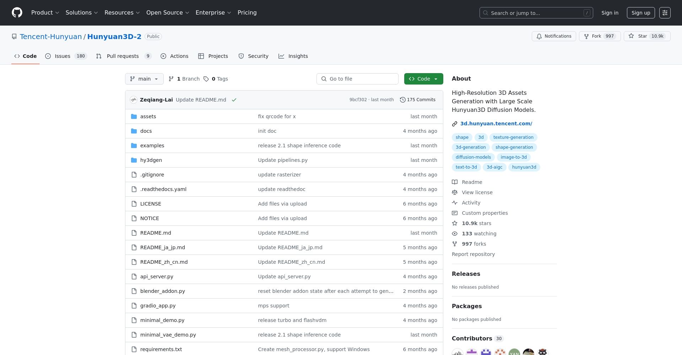
Task: Switch to the Issues tab
Action: click(66, 56)
